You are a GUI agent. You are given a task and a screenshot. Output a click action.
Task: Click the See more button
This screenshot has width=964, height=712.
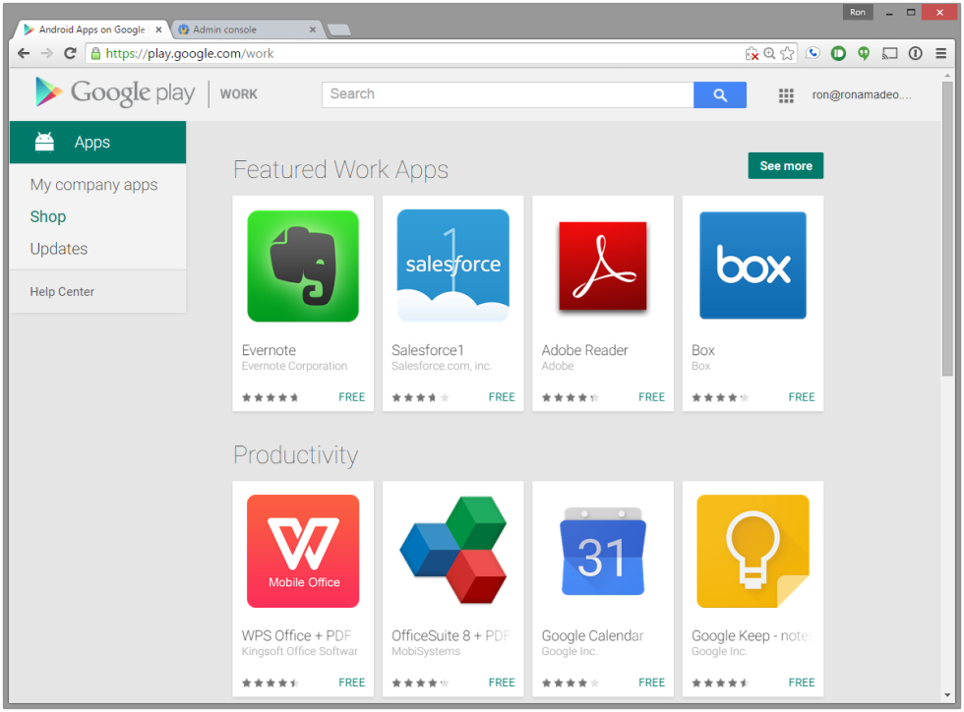[x=785, y=165]
